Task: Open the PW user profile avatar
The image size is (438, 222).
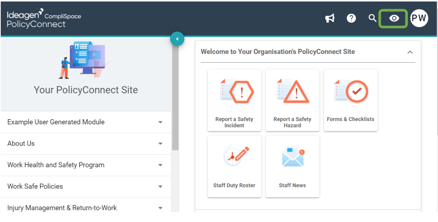Action: (x=419, y=18)
